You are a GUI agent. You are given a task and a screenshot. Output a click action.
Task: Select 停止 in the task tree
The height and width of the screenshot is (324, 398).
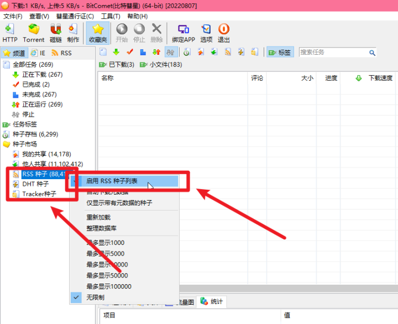28,114
